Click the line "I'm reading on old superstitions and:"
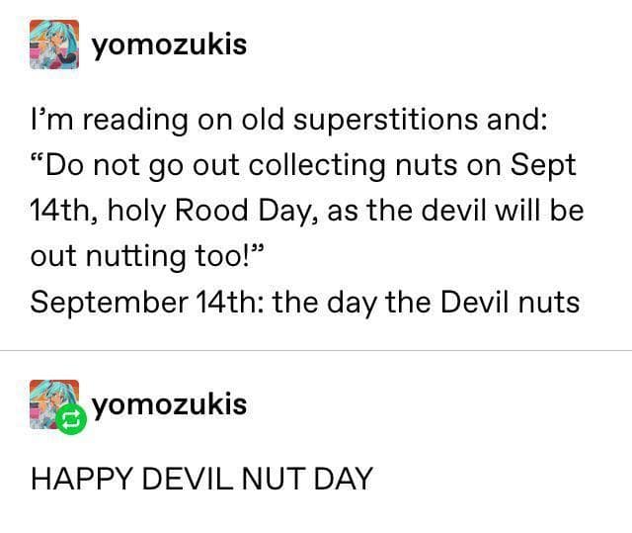632x533 pixels. [288, 119]
